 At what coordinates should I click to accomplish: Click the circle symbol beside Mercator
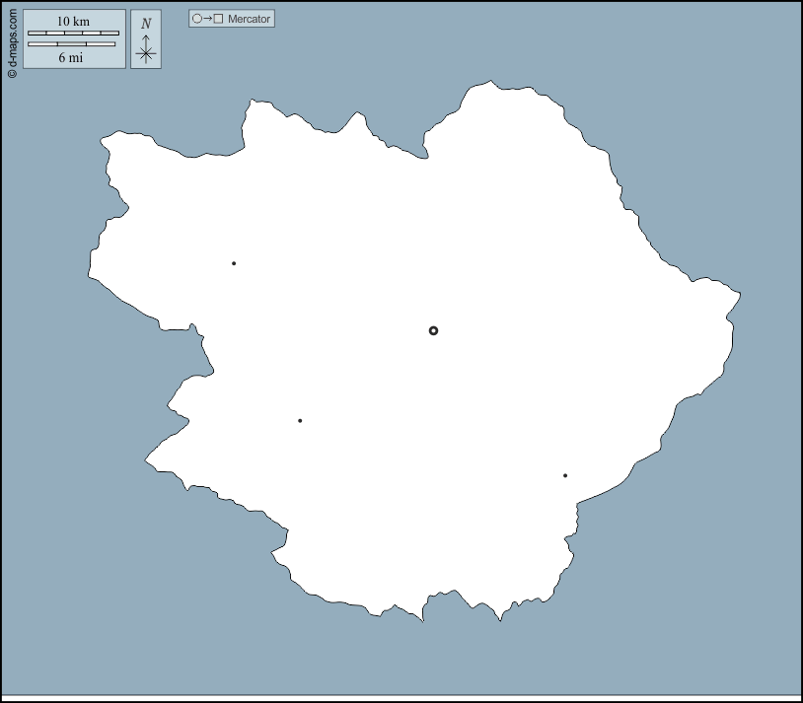pyautogui.click(x=197, y=19)
